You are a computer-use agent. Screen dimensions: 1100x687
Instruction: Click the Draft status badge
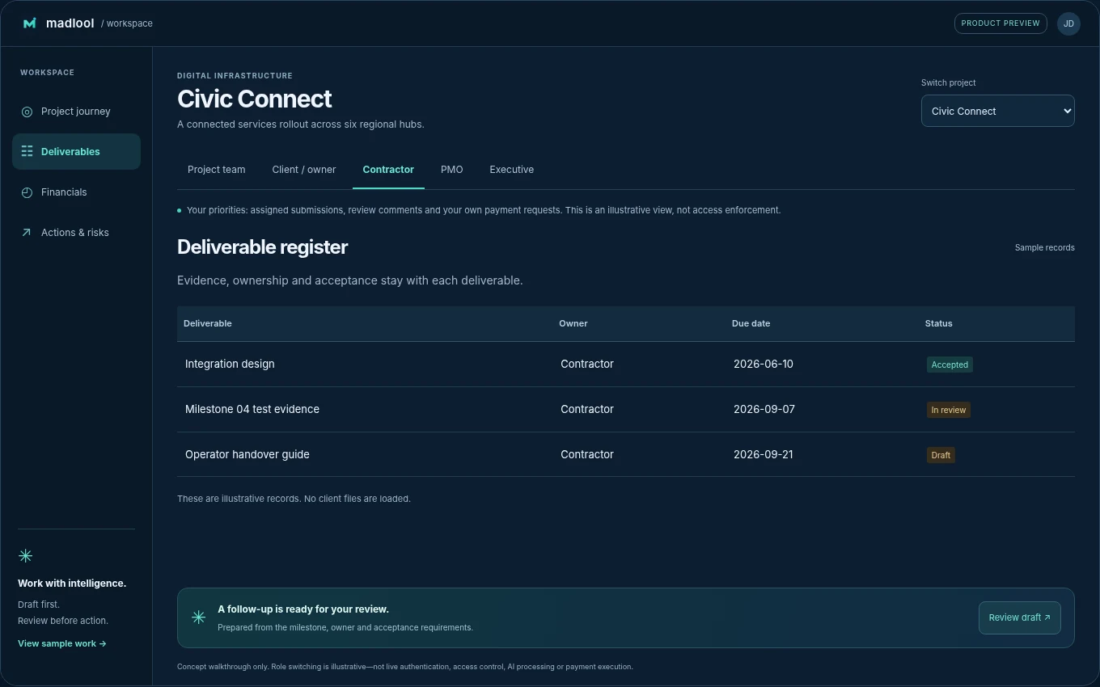click(941, 455)
